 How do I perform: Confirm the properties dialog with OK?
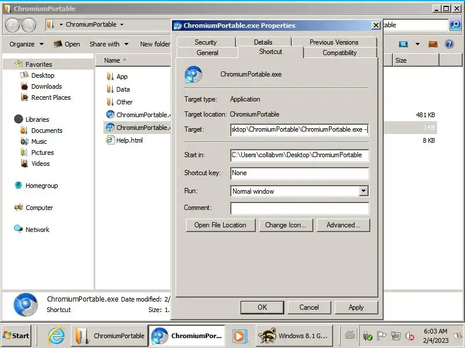point(262,307)
